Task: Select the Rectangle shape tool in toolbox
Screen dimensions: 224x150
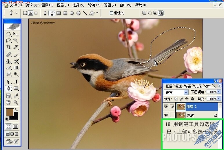Action: coord(16,88)
